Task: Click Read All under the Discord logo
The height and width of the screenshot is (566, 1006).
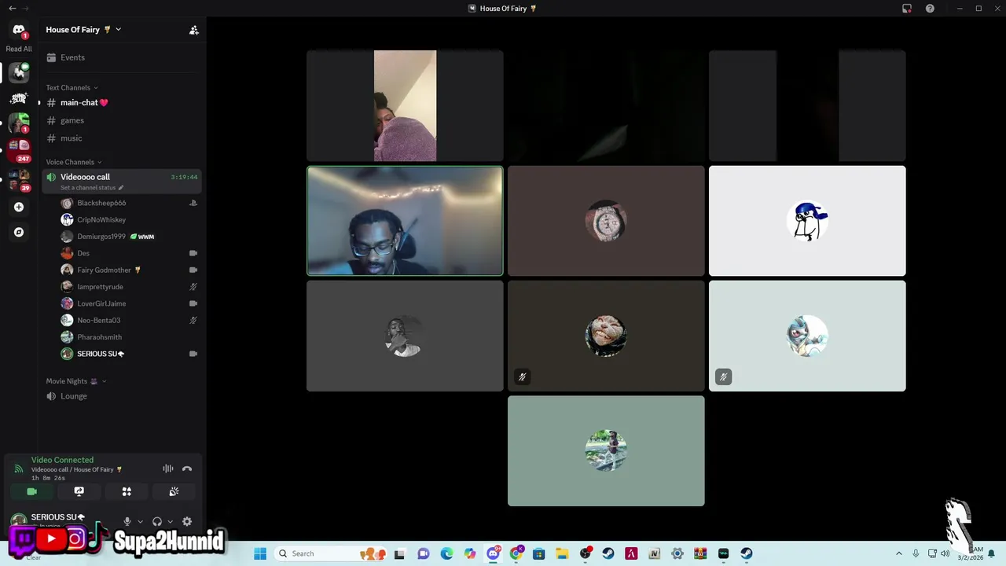Action: (19, 49)
